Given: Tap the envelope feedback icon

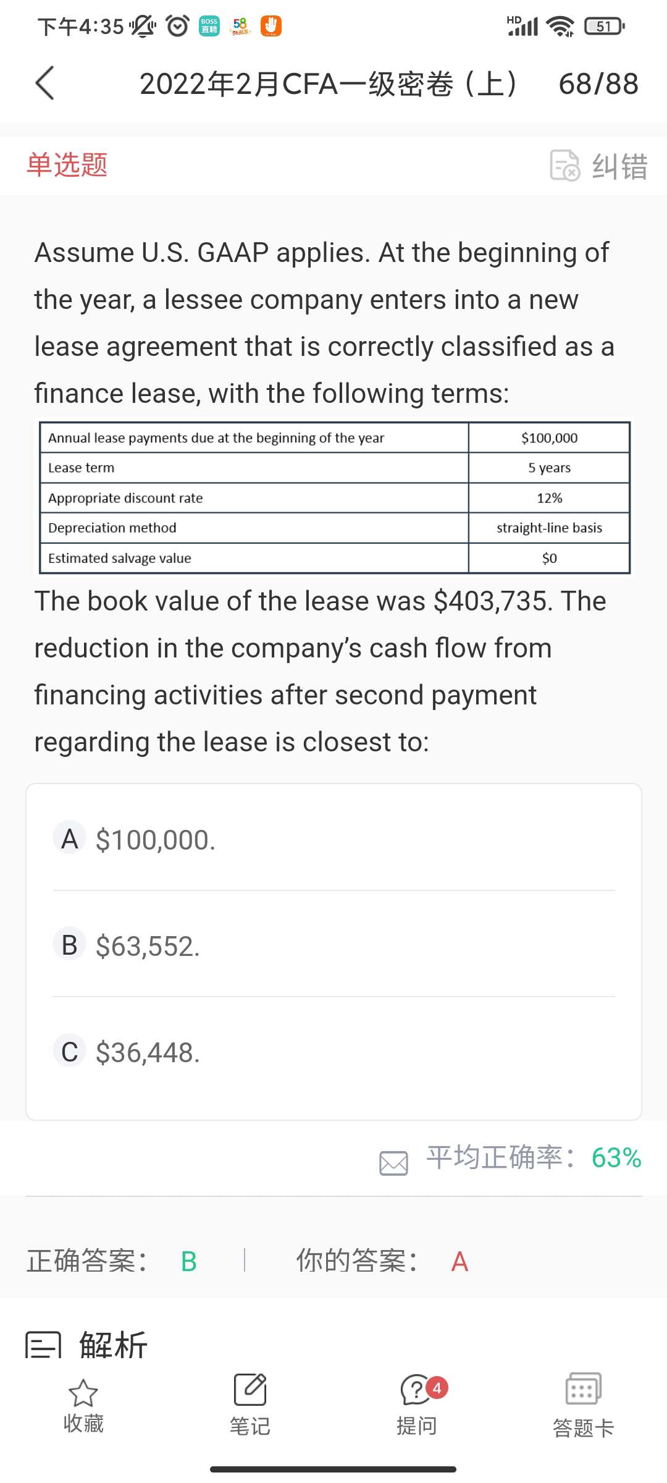Looking at the screenshot, I should (393, 1163).
